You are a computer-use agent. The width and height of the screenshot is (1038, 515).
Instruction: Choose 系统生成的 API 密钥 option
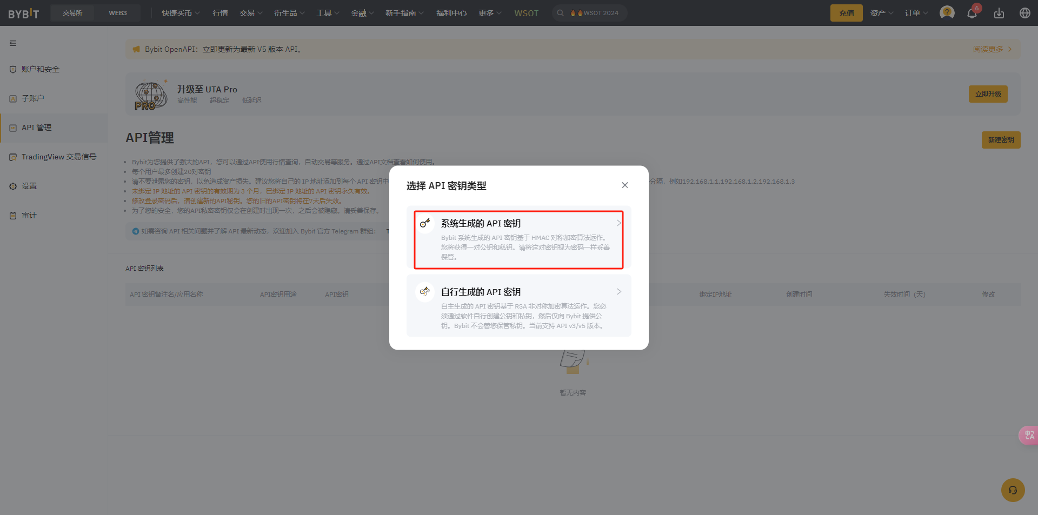click(x=519, y=237)
